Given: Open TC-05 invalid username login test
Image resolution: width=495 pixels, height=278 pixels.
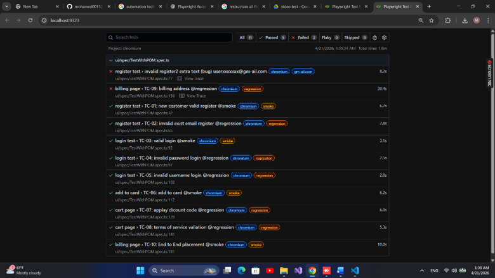Looking at the screenshot, I should coord(172,175).
